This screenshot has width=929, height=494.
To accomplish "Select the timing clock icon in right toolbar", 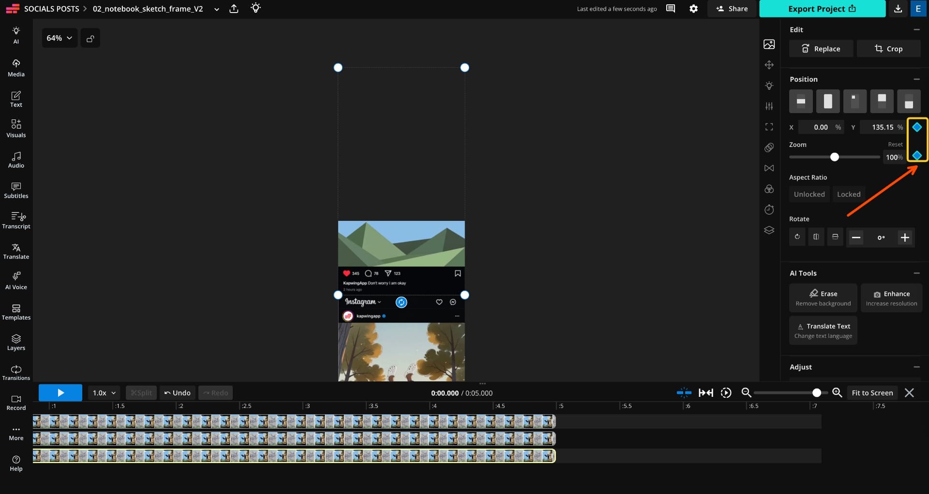I will click(769, 209).
